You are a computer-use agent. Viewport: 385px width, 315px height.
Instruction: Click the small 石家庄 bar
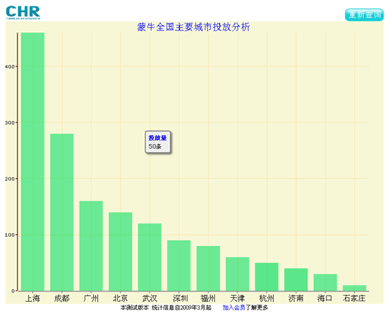[x=354, y=288]
